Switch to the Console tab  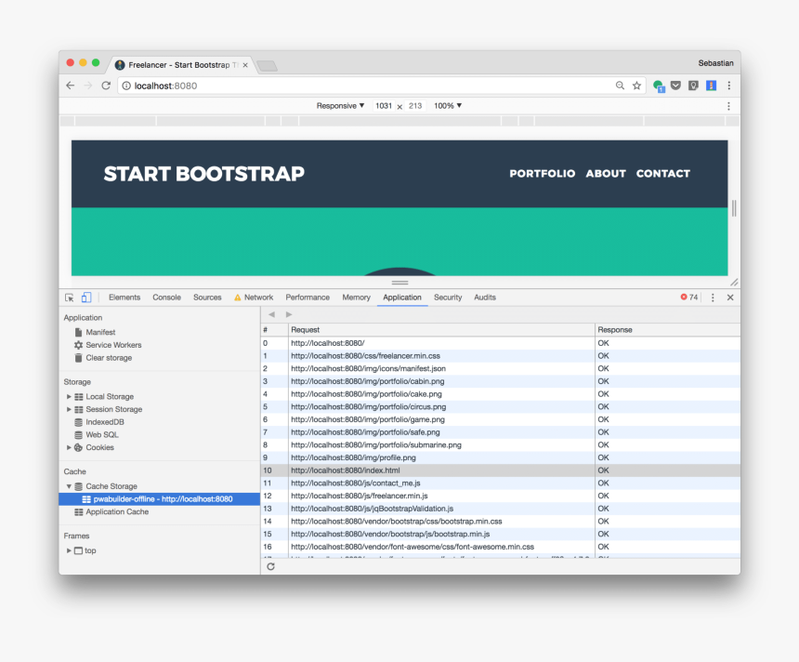pyautogui.click(x=166, y=298)
